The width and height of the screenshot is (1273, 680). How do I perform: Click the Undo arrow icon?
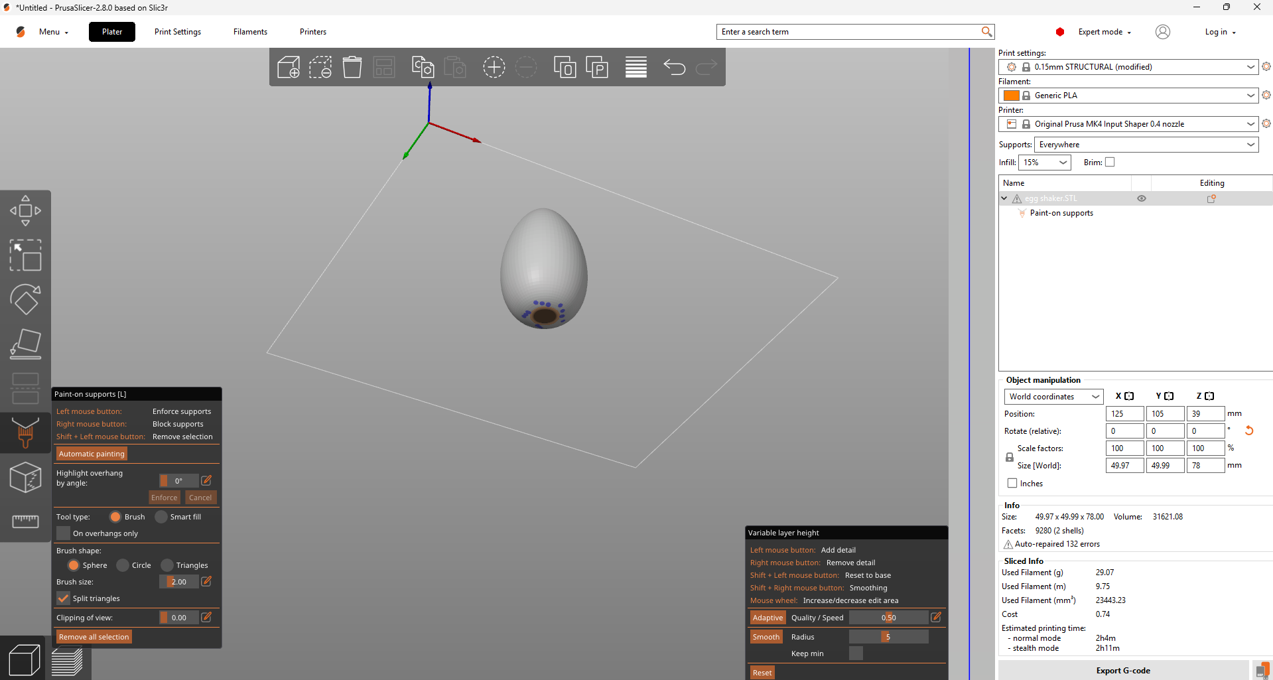point(674,67)
